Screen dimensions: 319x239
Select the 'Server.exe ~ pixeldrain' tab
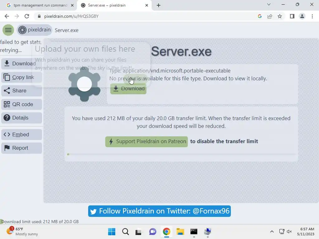pyautogui.click(x=114, y=5)
